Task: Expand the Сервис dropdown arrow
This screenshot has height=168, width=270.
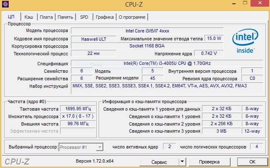Action: 182,162
